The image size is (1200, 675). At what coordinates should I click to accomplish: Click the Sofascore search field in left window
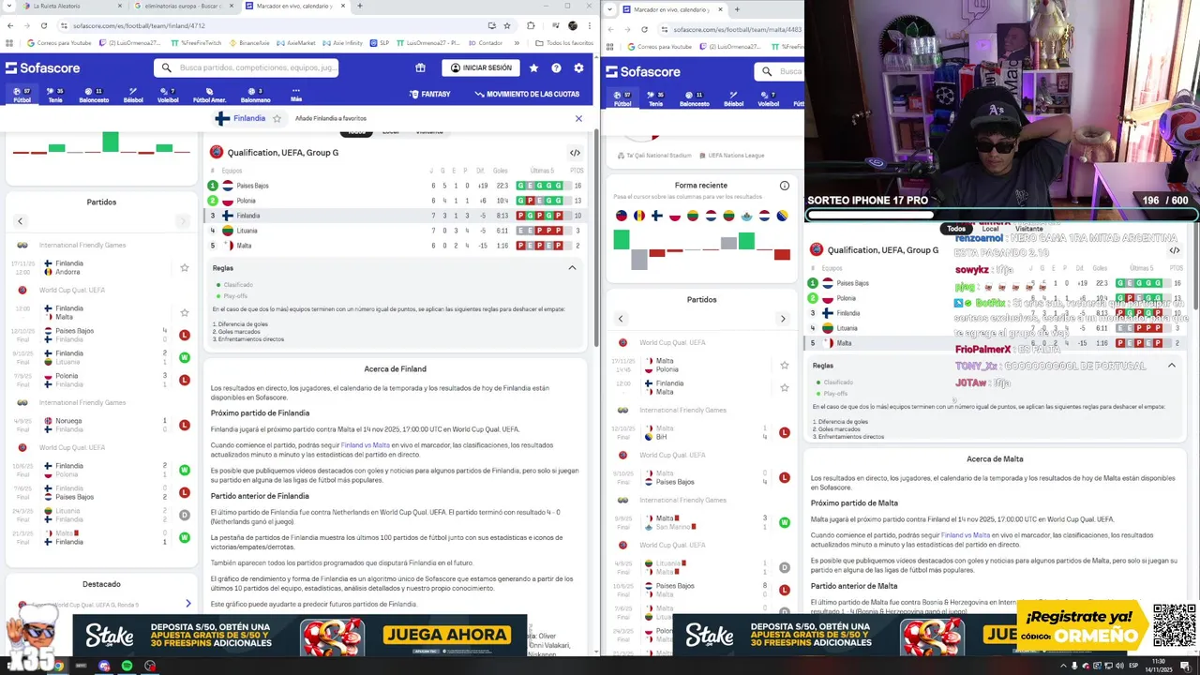click(x=247, y=67)
